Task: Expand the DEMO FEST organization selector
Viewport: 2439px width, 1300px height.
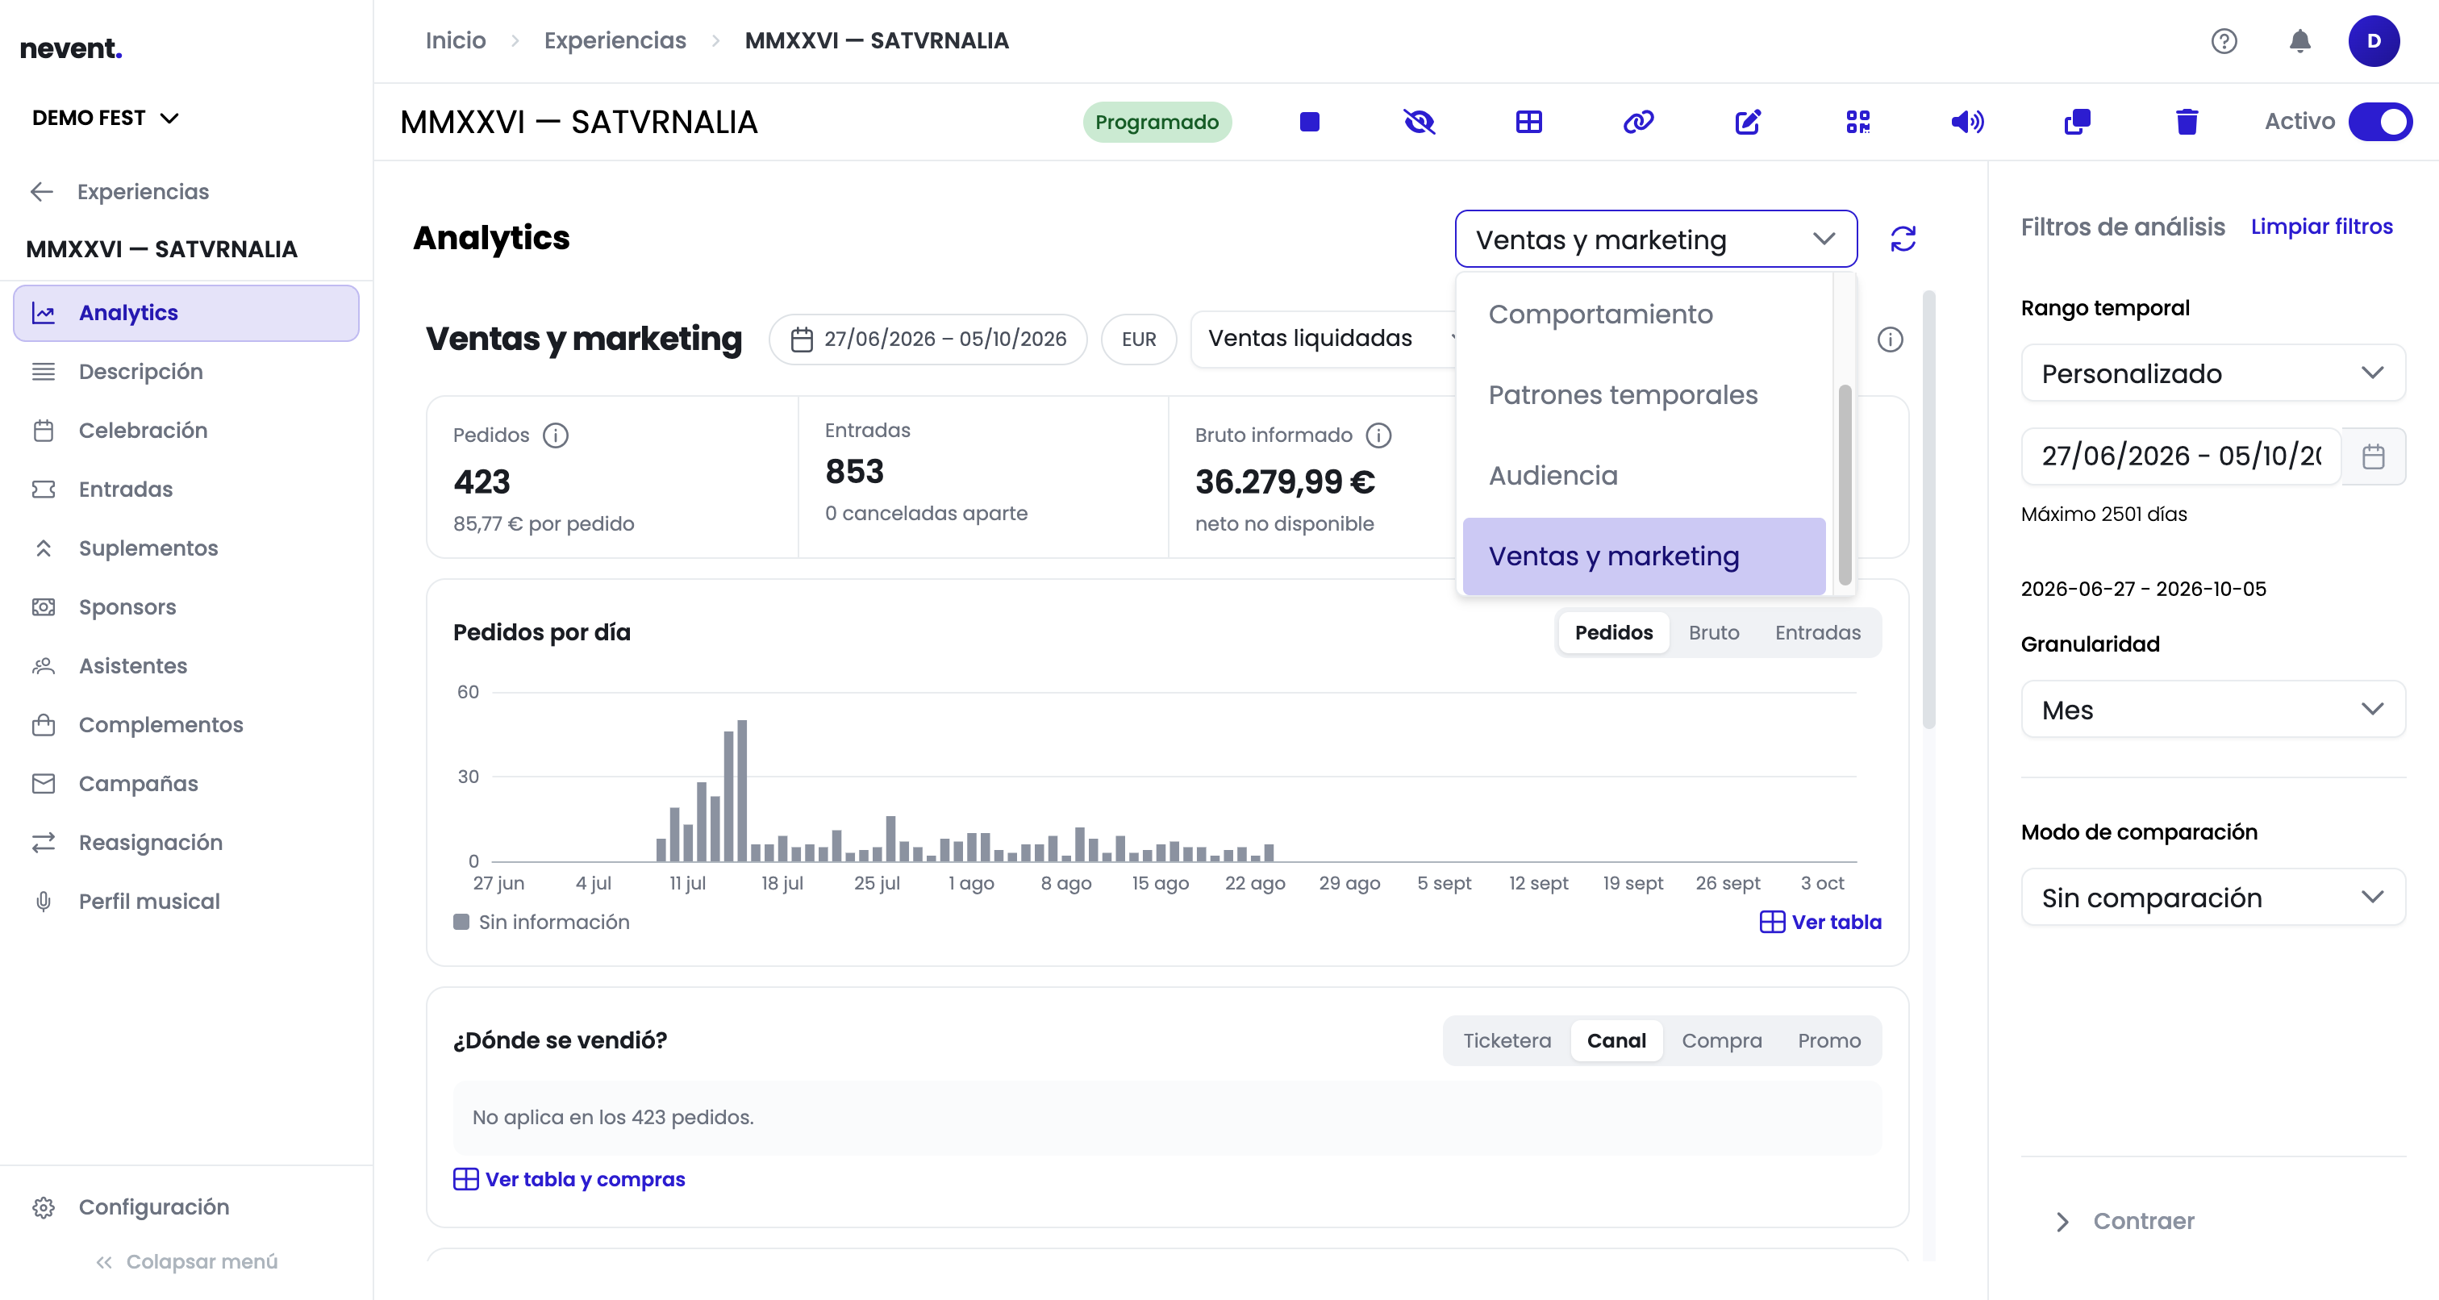Action: click(x=106, y=118)
